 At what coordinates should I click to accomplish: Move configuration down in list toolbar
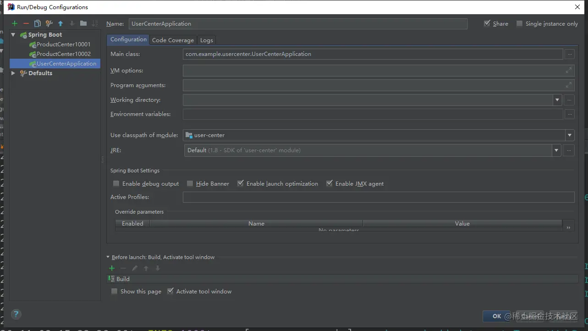[72, 23]
